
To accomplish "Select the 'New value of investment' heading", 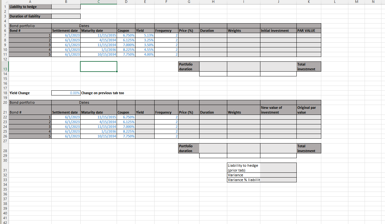I will tap(278, 110).
